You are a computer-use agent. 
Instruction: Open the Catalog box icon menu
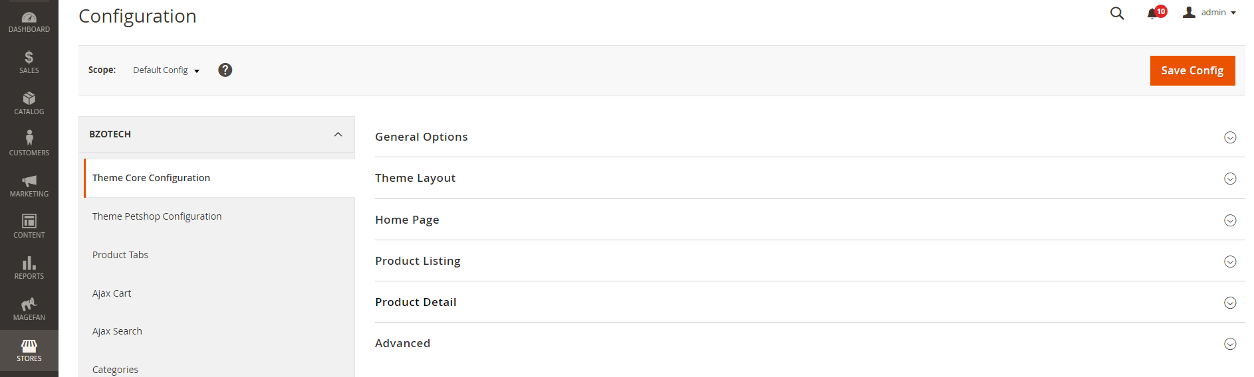(x=29, y=104)
